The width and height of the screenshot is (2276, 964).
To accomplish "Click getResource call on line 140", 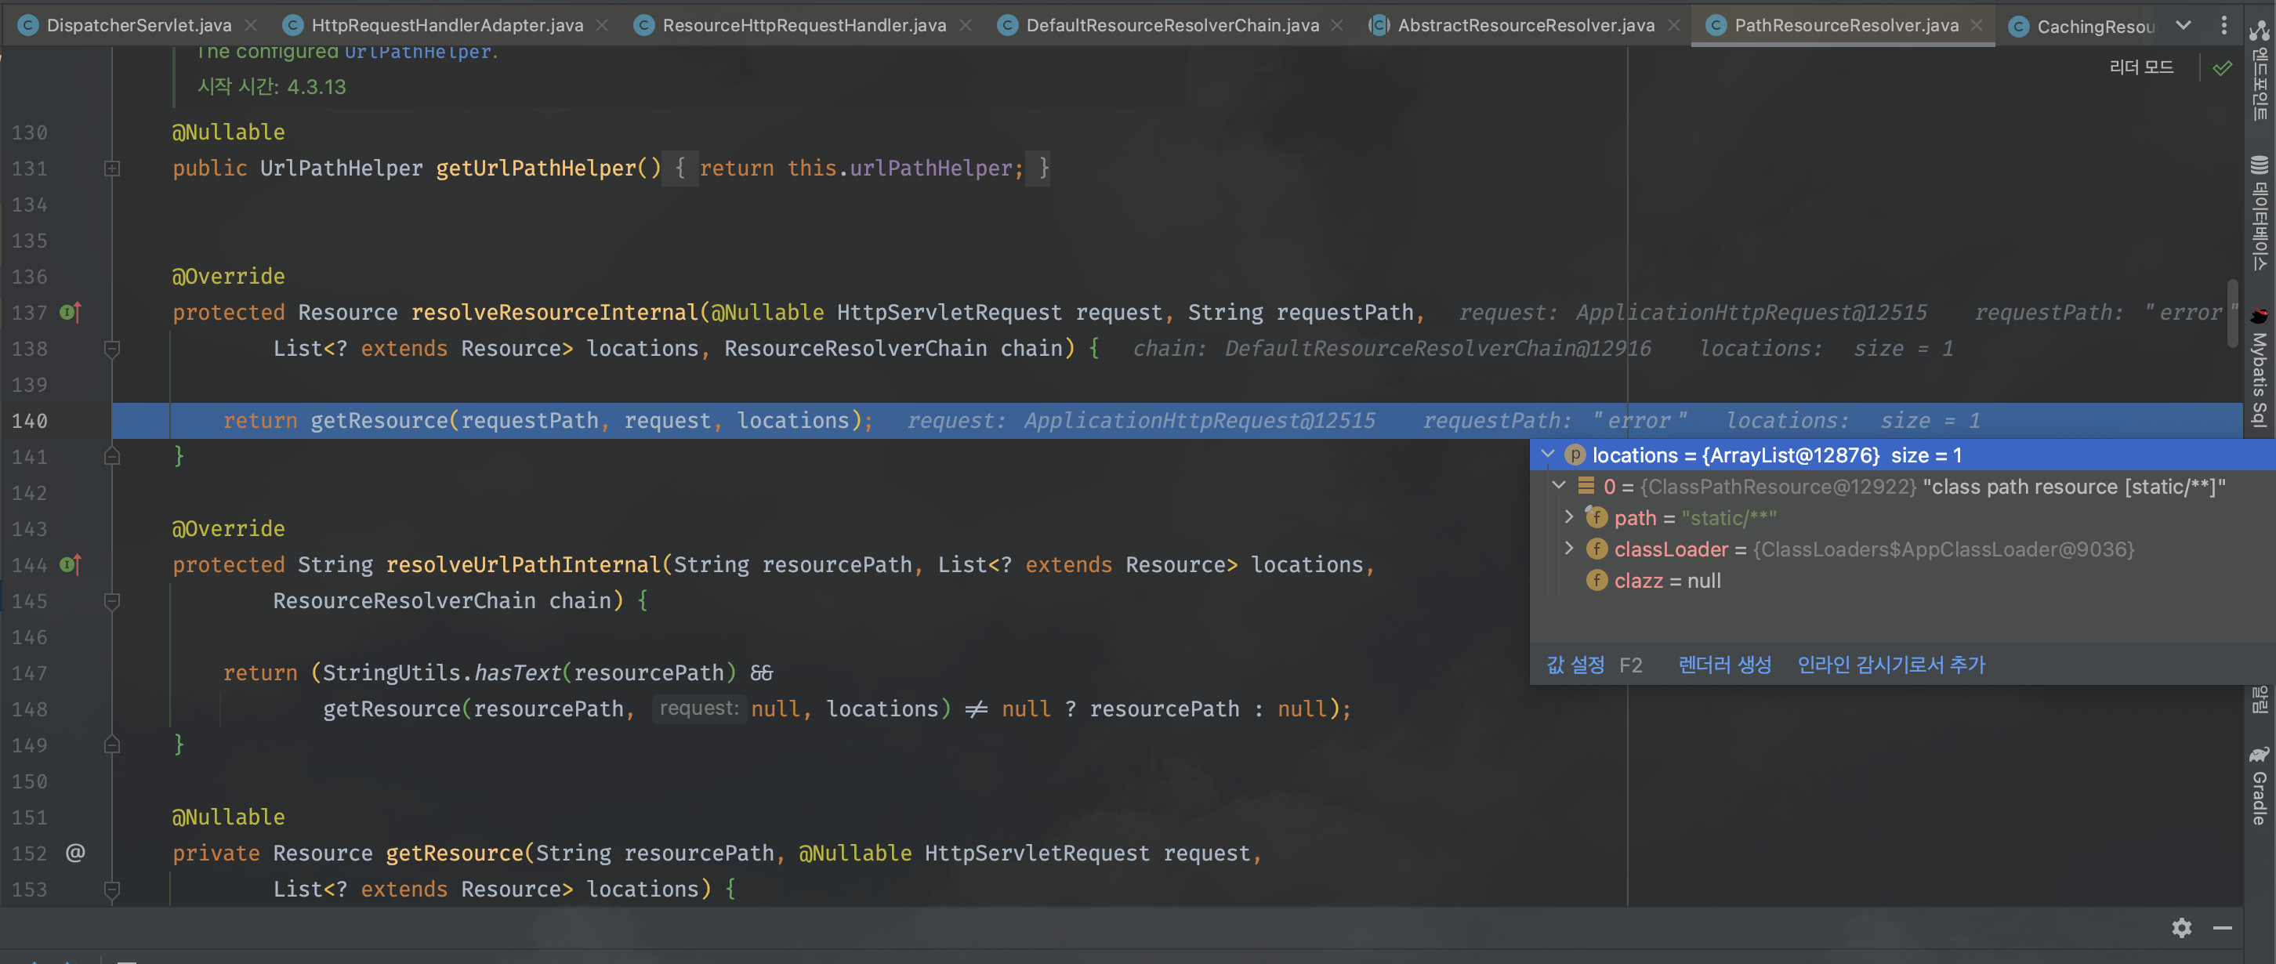I will (x=379, y=421).
